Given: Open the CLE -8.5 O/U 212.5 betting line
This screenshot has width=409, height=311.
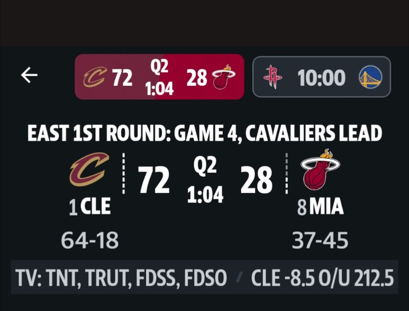Looking at the screenshot, I should [x=322, y=277].
